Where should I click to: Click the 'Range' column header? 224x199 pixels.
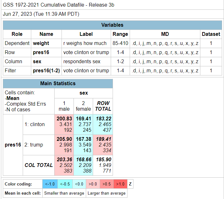pyautogui.click(x=120, y=34)
